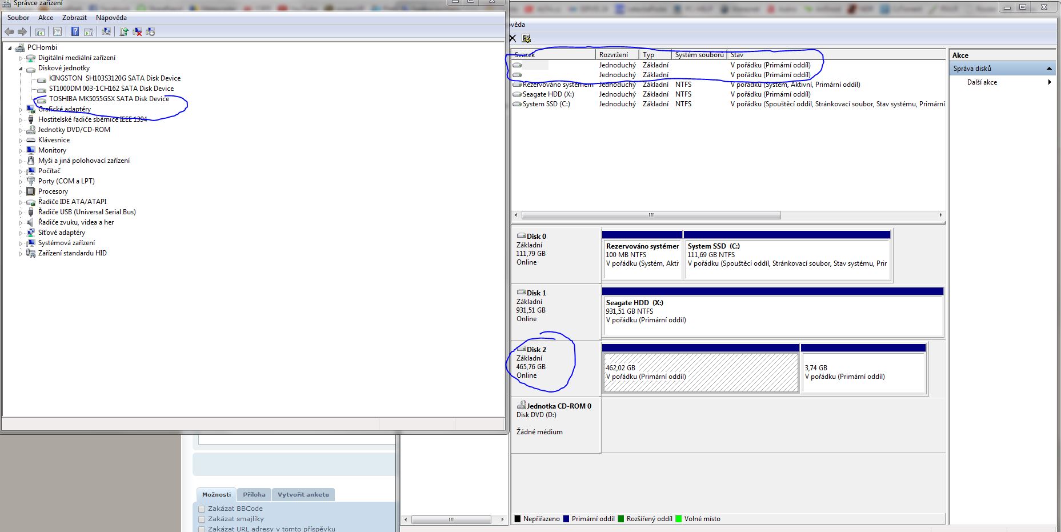Open the blue Help question-mark toolbar icon
This screenshot has height=532, width=1061.
pyautogui.click(x=75, y=32)
